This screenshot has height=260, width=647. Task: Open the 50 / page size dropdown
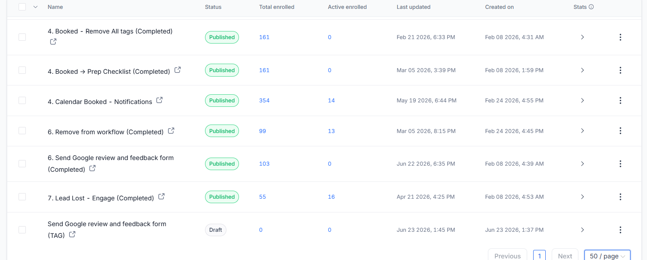607,256
